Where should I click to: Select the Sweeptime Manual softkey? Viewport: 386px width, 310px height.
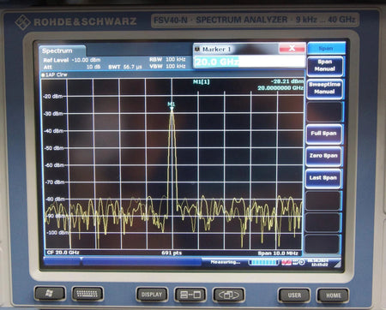tap(324, 88)
